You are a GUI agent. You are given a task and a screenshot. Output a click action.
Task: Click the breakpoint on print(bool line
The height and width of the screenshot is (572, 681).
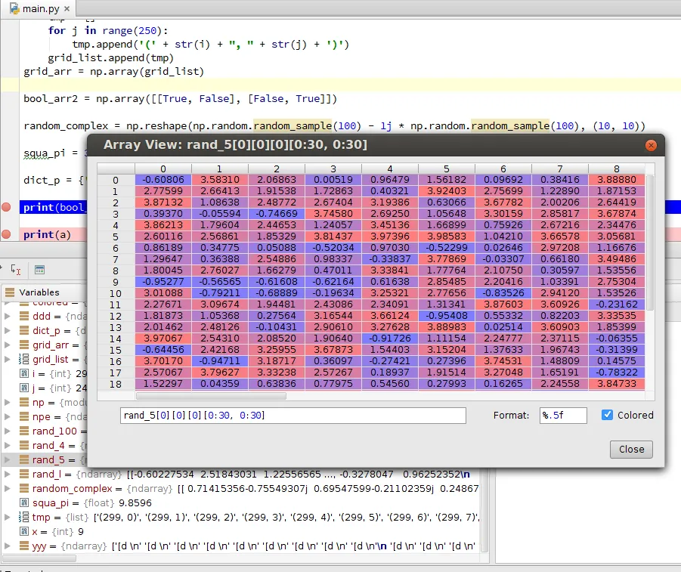click(7, 207)
